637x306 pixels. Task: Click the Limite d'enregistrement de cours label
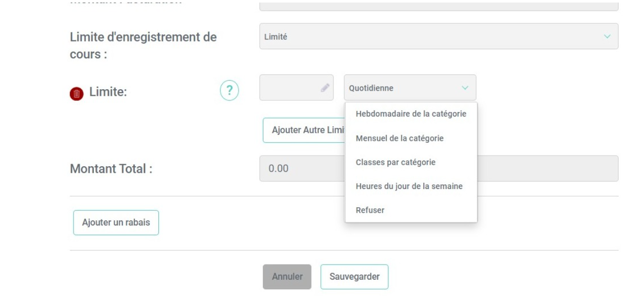click(143, 46)
